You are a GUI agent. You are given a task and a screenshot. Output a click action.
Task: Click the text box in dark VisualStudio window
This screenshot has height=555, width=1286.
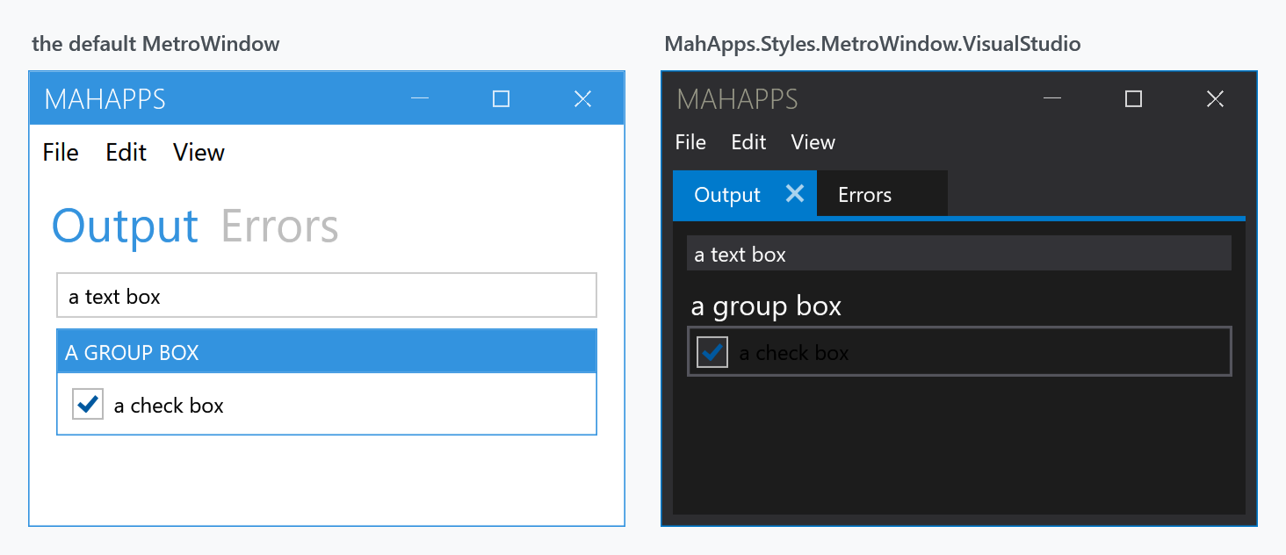tap(959, 254)
